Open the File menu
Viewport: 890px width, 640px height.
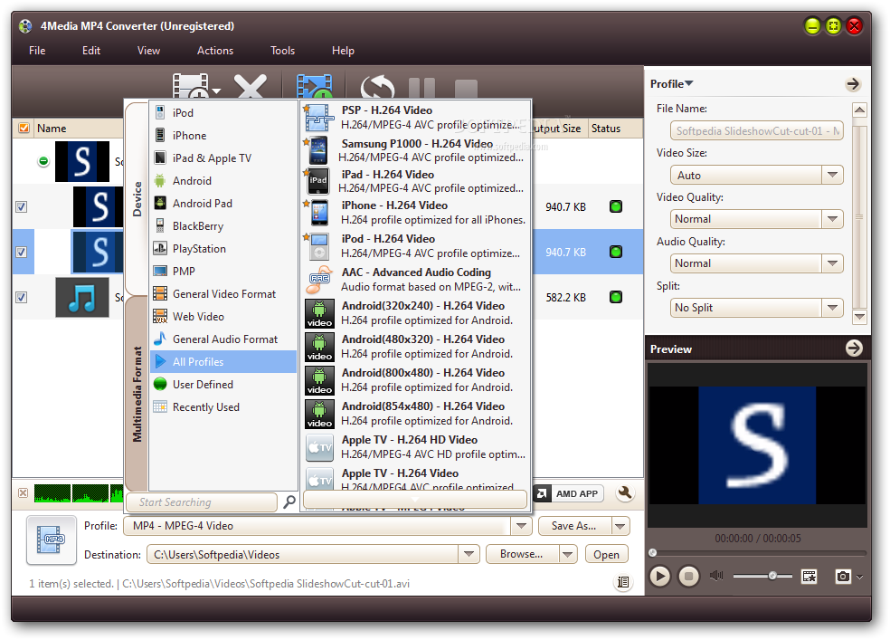coord(37,51)
